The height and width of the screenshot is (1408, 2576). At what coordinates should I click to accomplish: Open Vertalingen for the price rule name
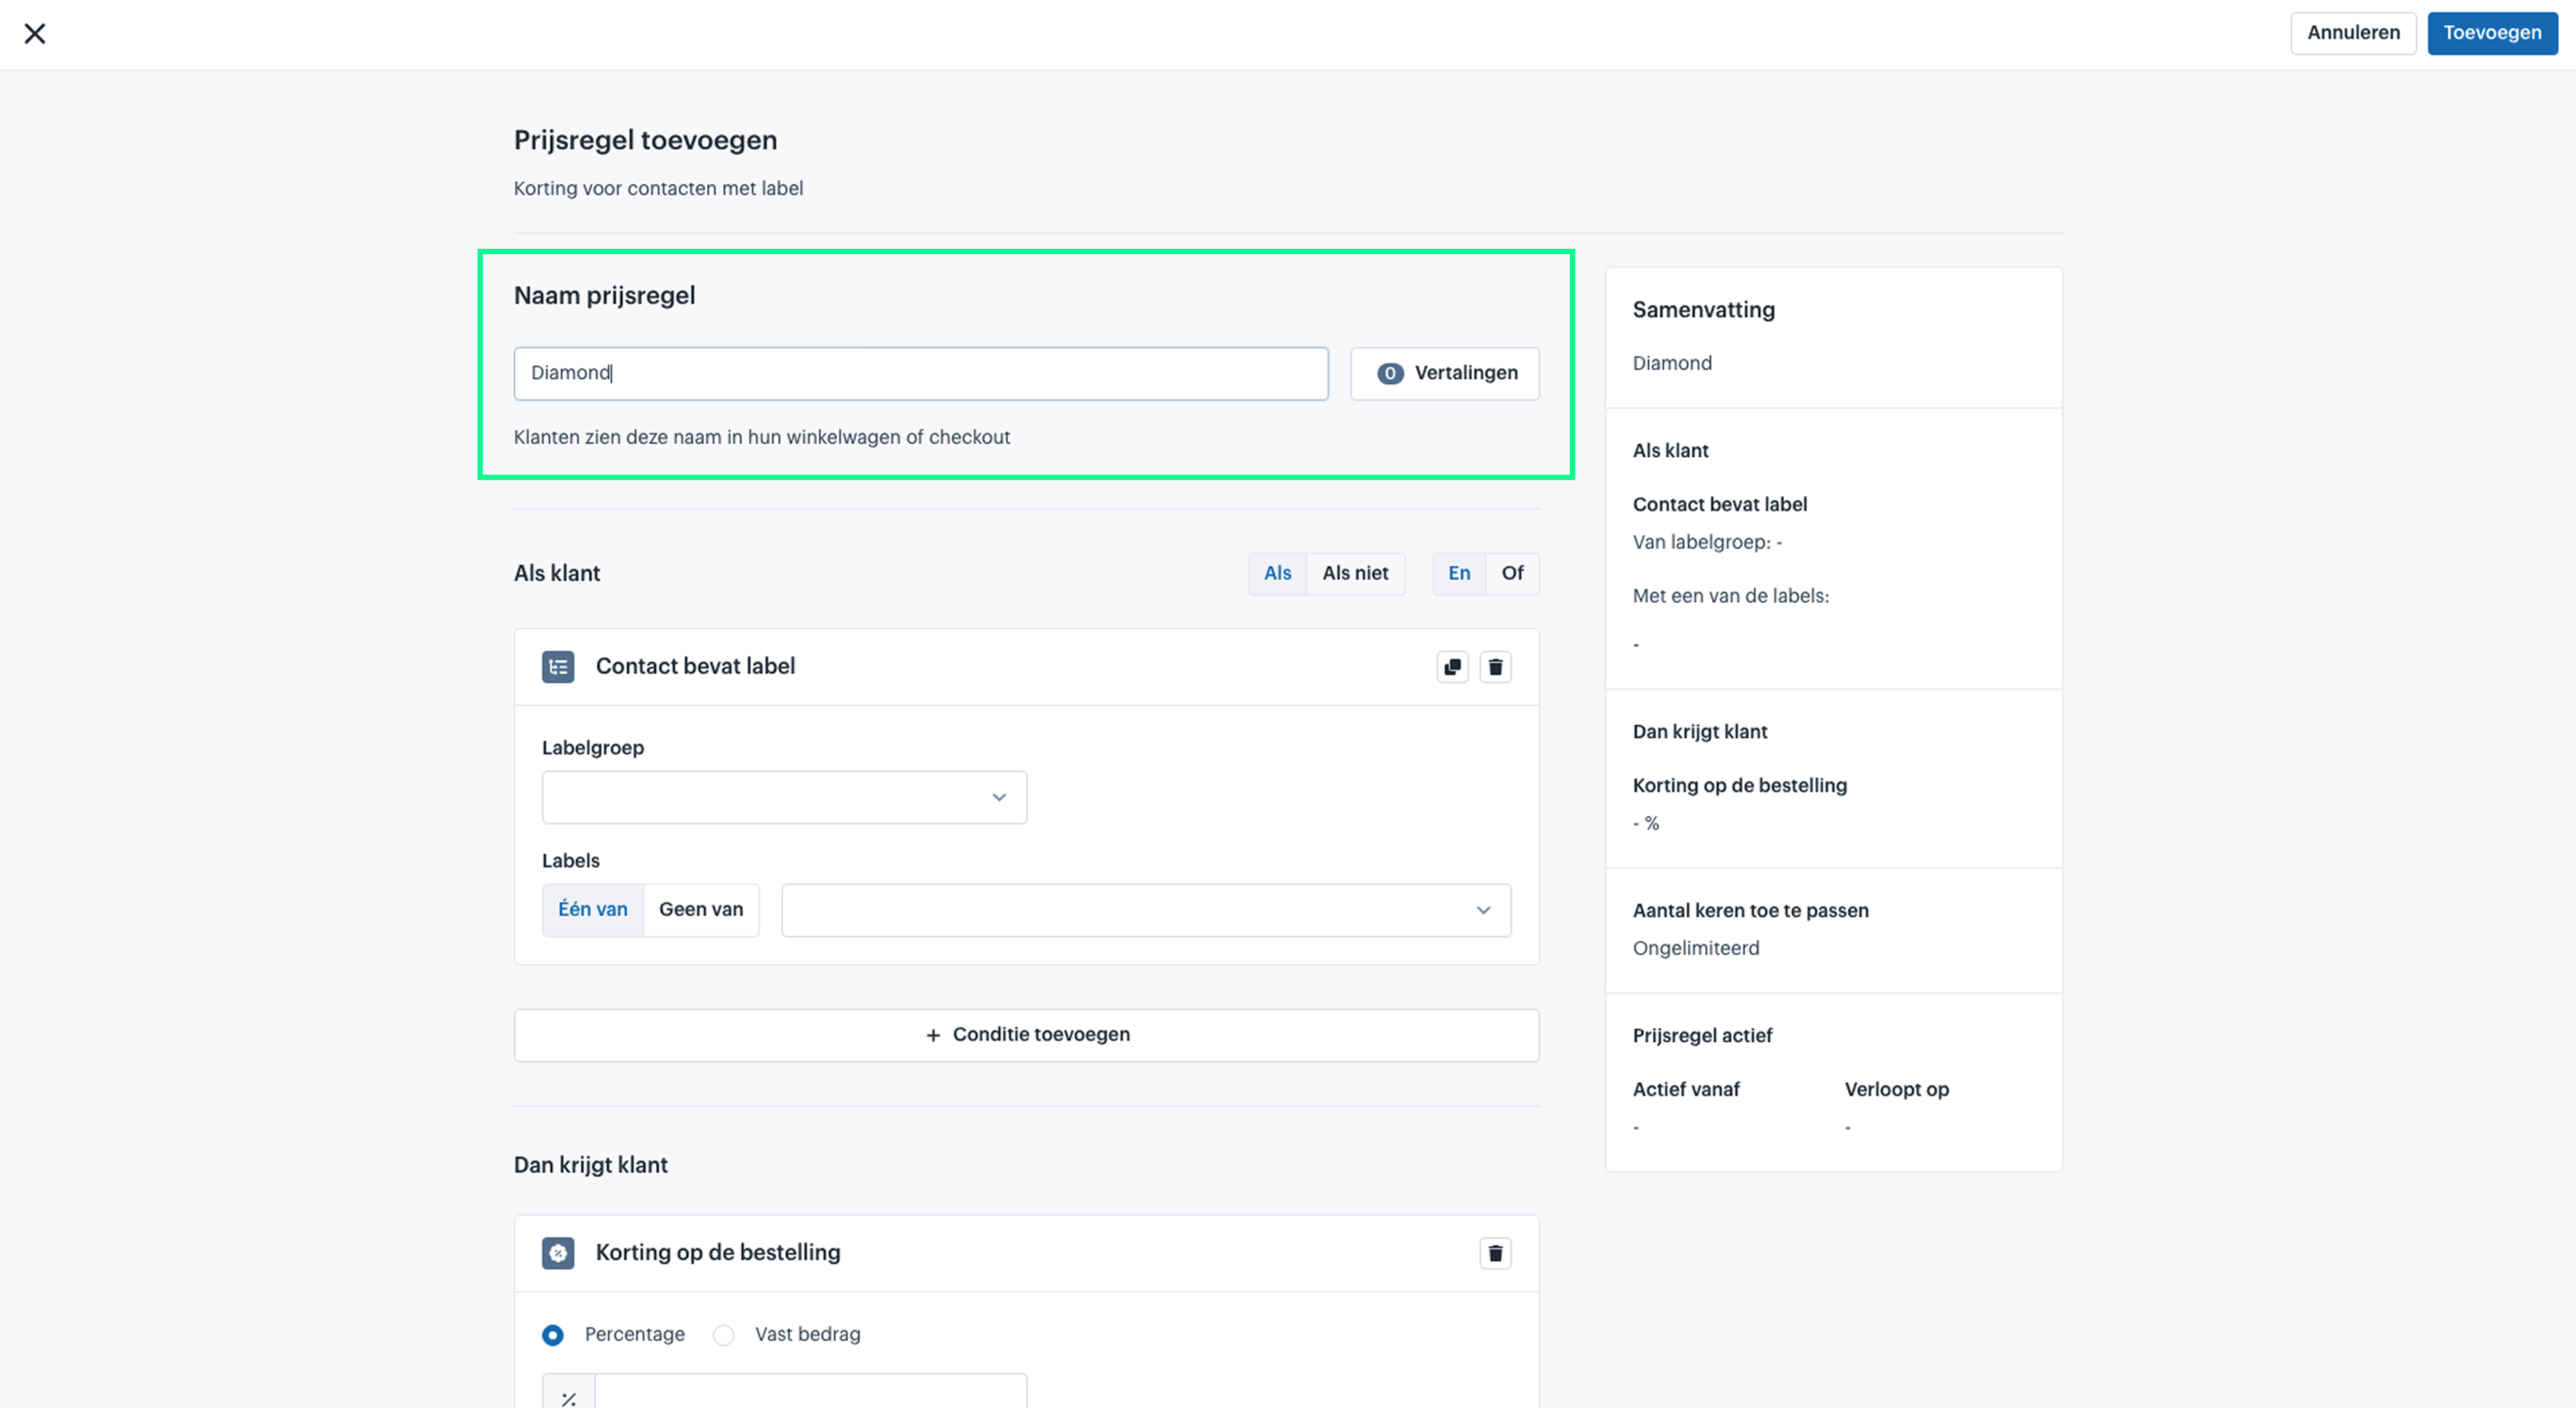pyautogui.click(x=1445, y=374)
